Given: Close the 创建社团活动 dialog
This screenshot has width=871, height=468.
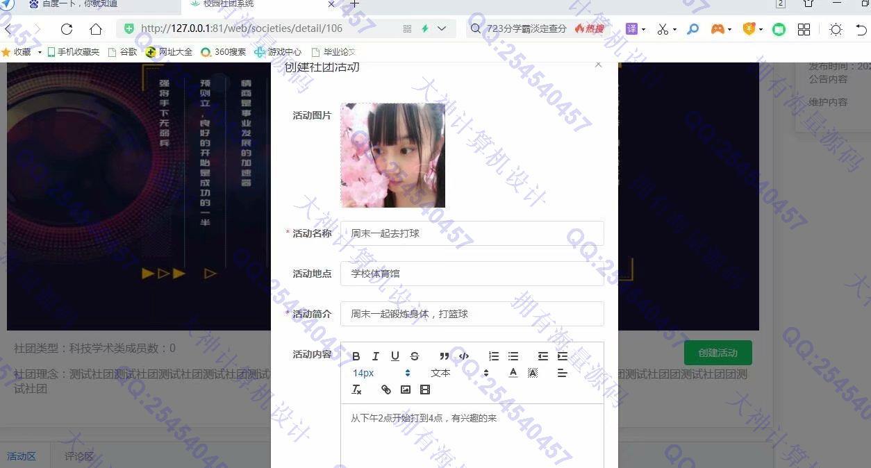Looking at the screenshot, I should tap(598, 65).
